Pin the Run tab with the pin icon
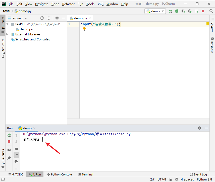Viewport: 215px width, 182px height. click(9, 158)
